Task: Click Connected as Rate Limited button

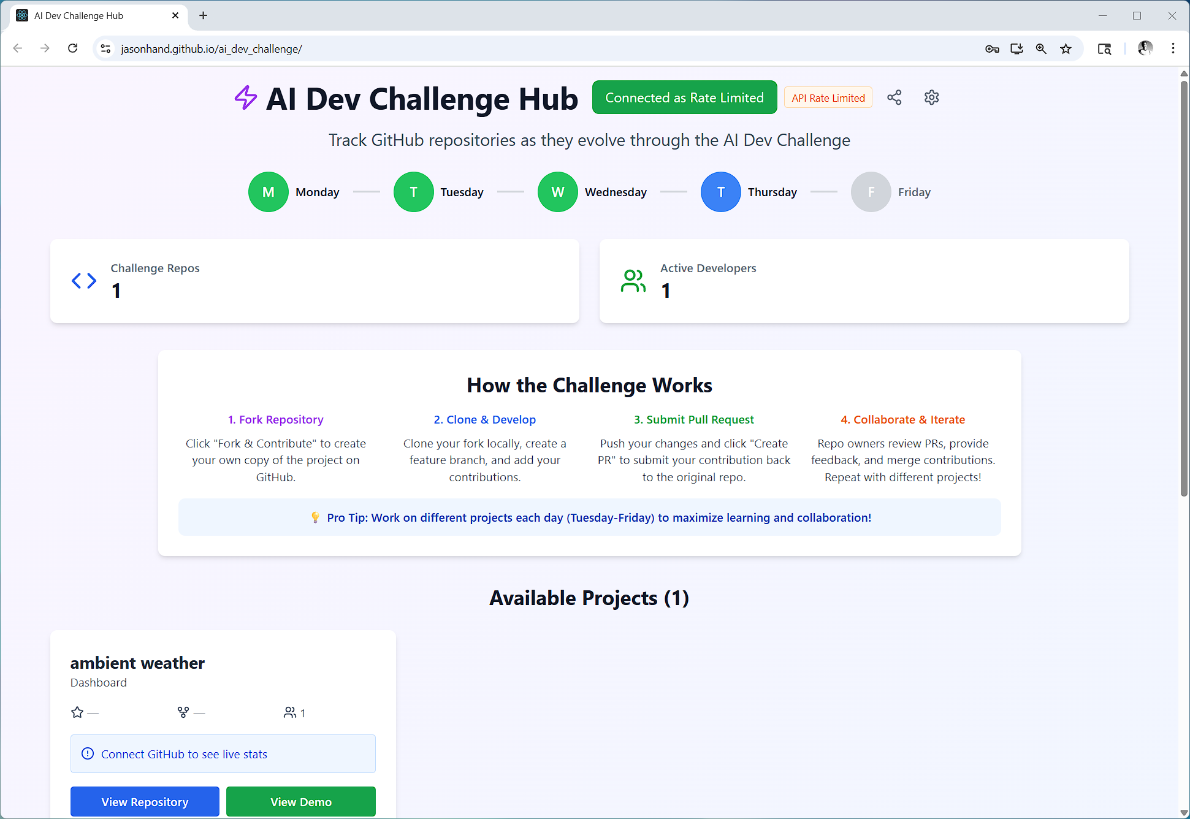Action: pos(684,97)
